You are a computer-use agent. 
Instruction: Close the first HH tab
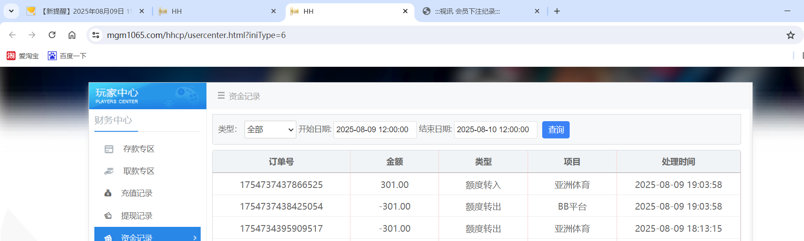[273, 11]
